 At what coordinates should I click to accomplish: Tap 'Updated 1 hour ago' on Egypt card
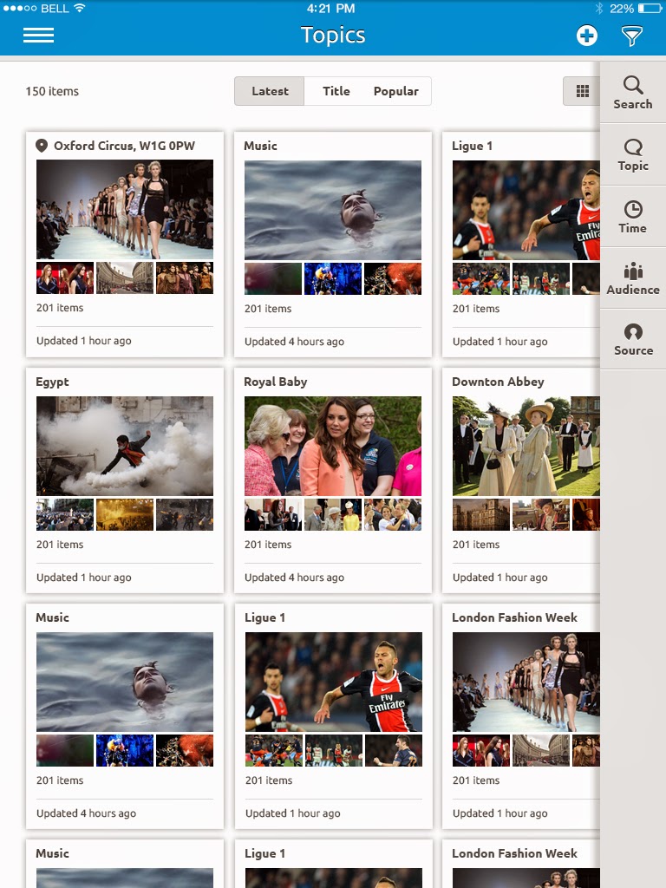click(x=84, y=578)
